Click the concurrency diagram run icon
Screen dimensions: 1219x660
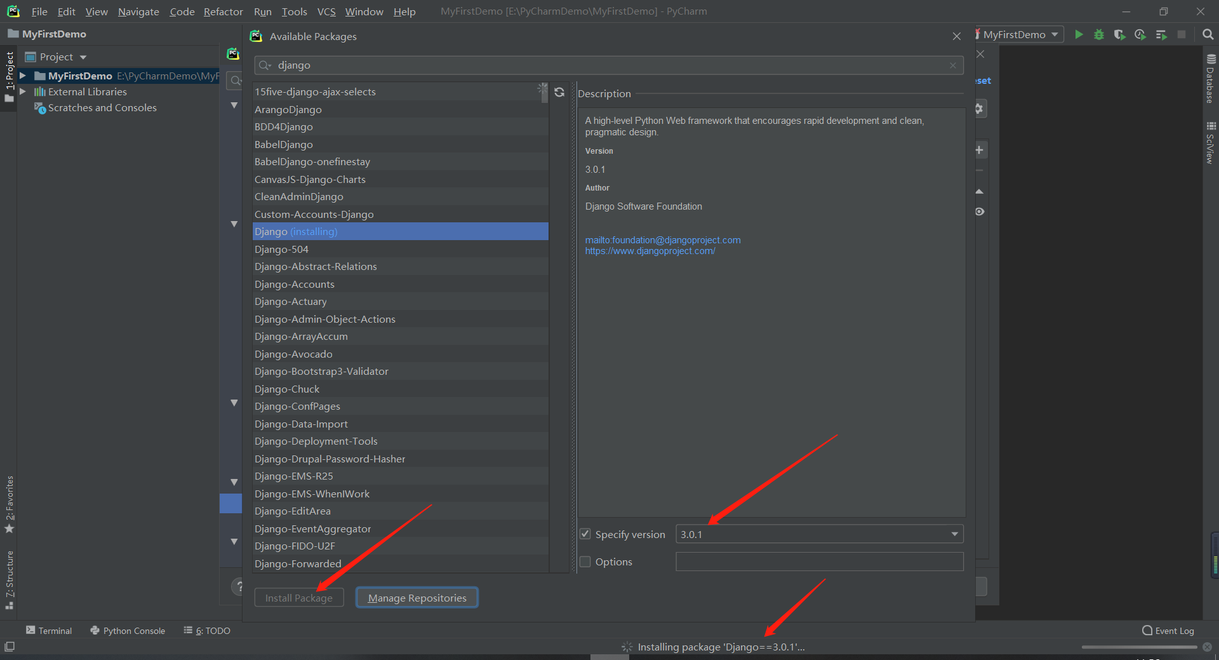tap(1161, 34)
